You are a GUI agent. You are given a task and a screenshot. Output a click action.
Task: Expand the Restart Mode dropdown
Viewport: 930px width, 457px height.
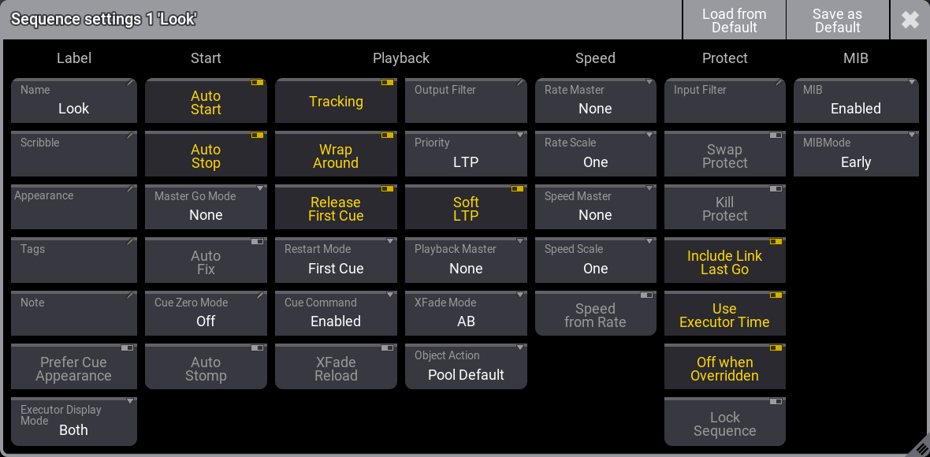point(336,260)
